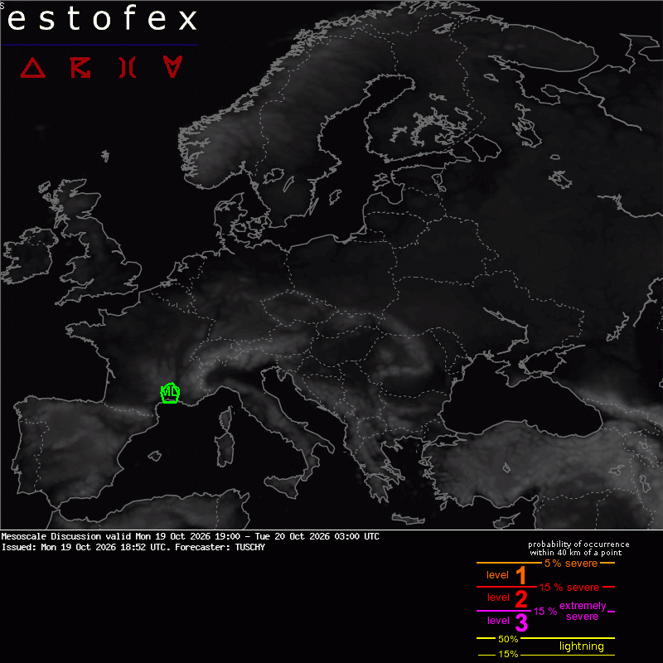This screenshot has width=663, height=663.
Task: Click the 'Forecaster: TUSCHY' text
Action: pyautogui.click(x=220, y=547)
